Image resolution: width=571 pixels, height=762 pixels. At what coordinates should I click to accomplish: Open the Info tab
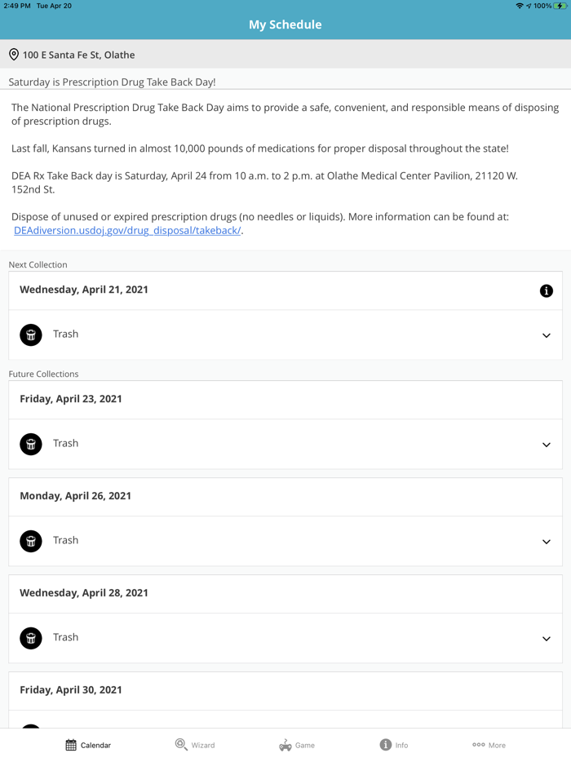[394, 745]
